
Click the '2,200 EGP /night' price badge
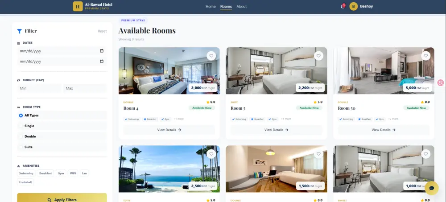(310, 88)
